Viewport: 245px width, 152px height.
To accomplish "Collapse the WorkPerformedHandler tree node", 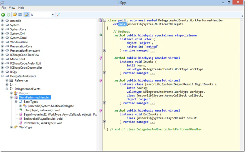I will (x=11, y=97).
